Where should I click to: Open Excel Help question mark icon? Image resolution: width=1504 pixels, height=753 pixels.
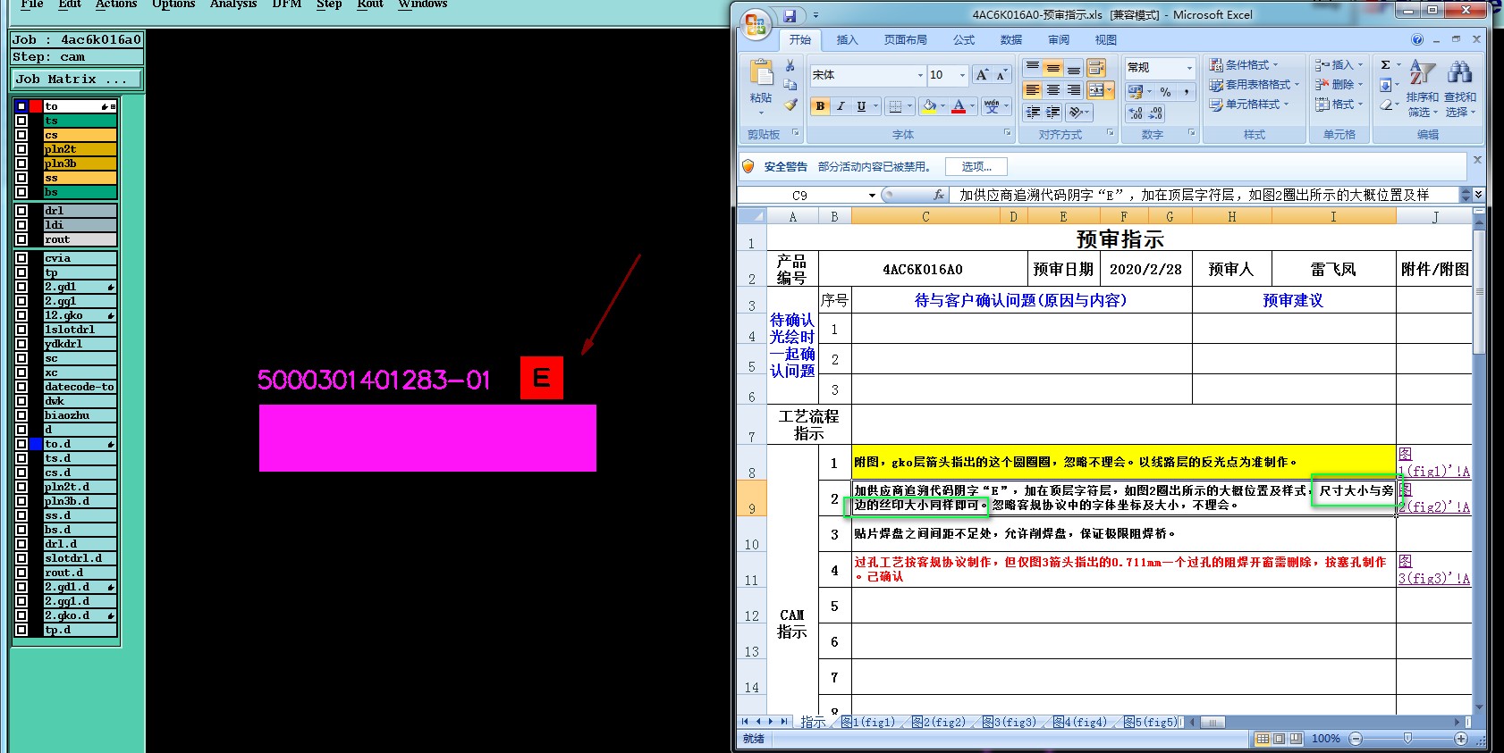coord(1417,39)
